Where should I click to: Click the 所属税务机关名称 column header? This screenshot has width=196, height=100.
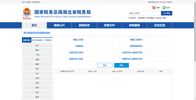pos(67,71)
